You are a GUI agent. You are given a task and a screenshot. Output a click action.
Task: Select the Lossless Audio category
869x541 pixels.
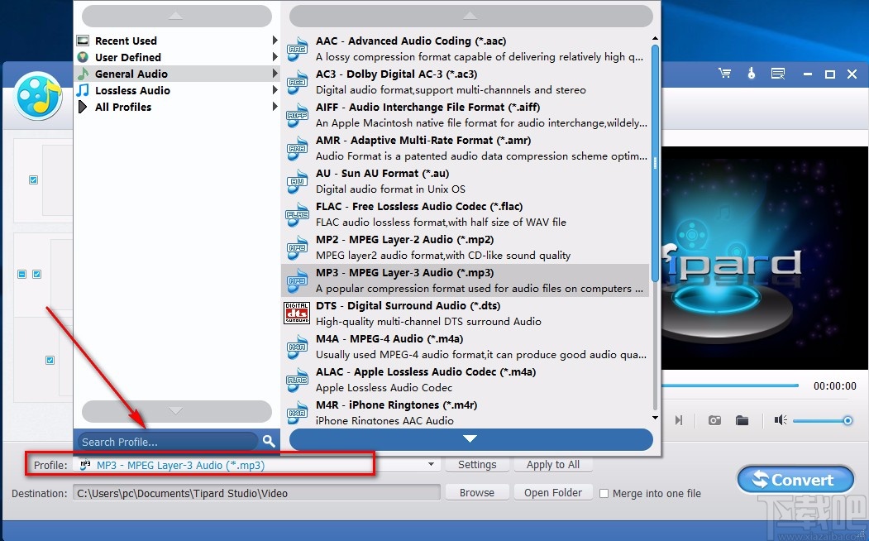tap(177, 90)
